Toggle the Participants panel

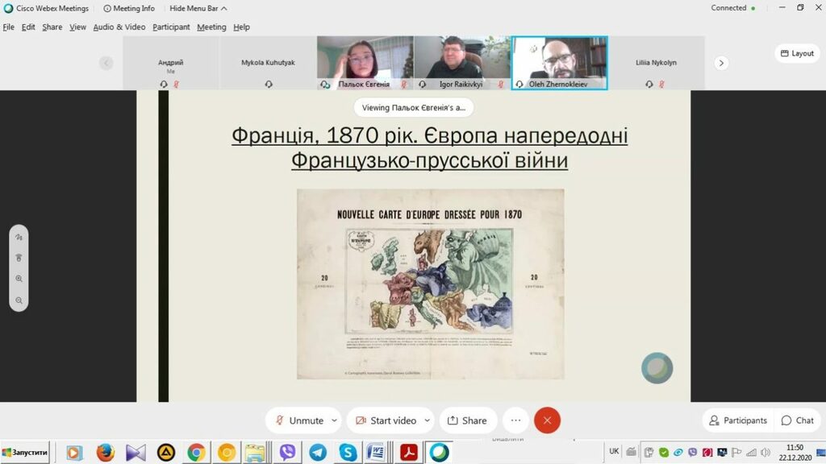[x=737, y=420]
